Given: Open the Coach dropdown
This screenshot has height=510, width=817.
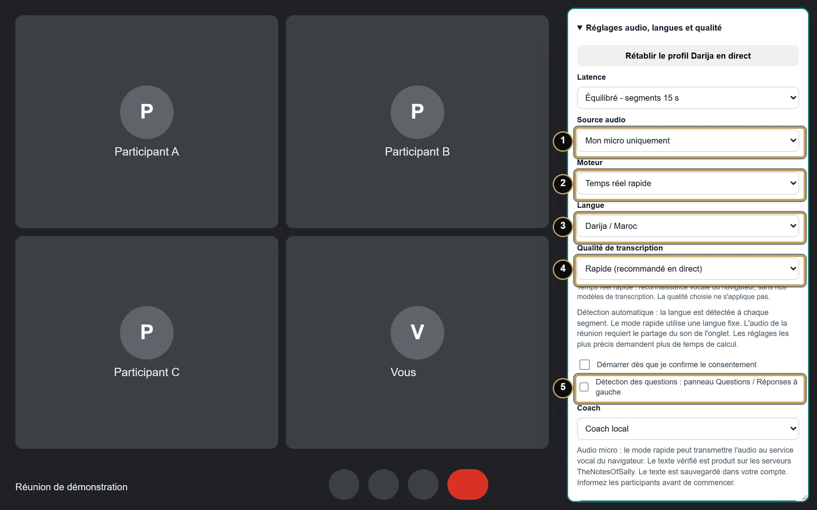Looking at the screenshot, I should pyautogui.click(x=688, y=429).
